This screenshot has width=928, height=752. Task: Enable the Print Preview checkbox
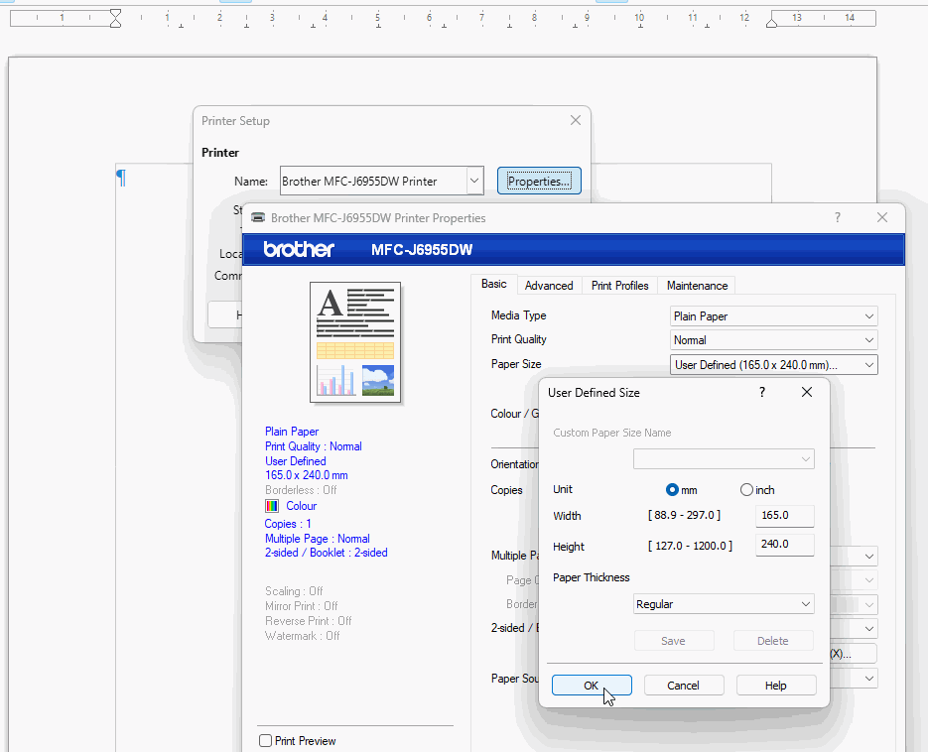click(265, 741)
